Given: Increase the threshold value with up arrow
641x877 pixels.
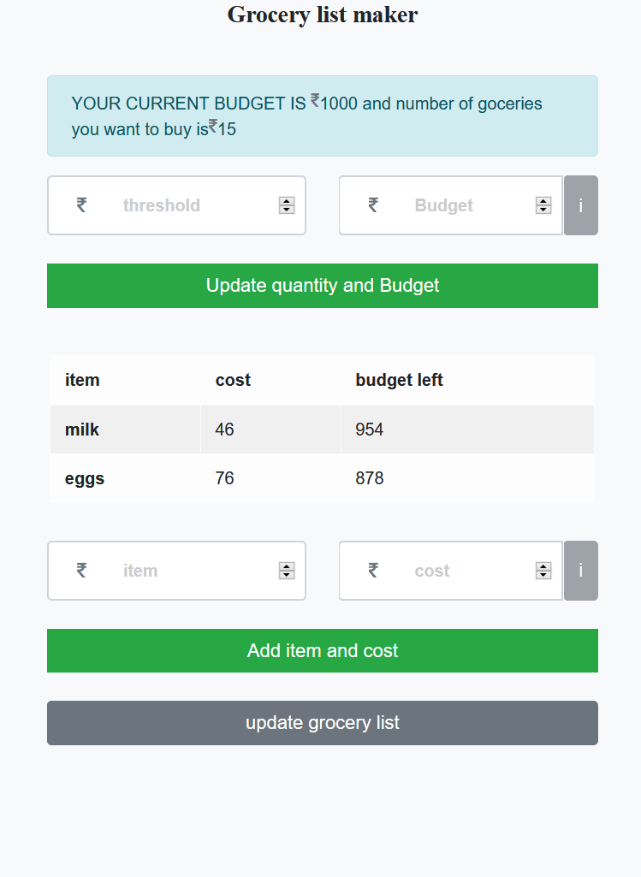Looking at the screenshot, I should coord(287,201).
